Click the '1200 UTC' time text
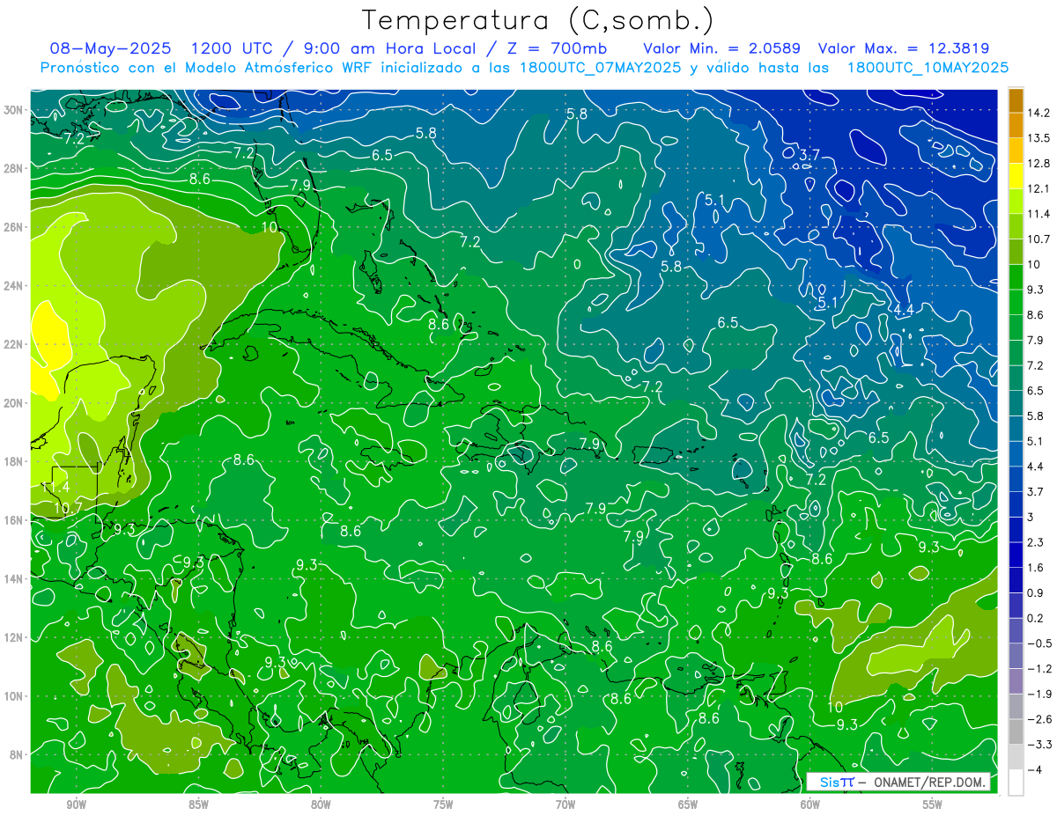 (233, 48)
